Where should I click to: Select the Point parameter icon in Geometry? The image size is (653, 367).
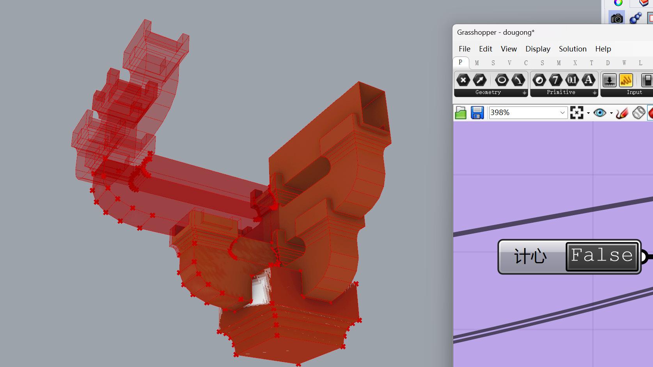tap(463, 80)
